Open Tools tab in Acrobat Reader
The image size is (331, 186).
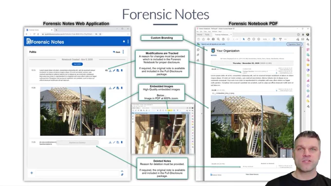click(207, 35)
